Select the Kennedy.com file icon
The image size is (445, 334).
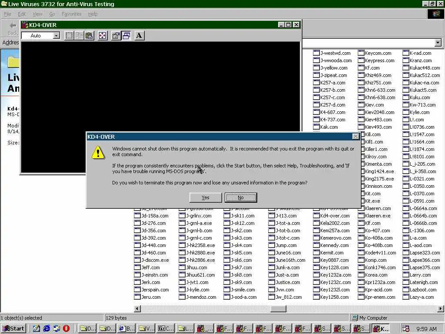[316, 245]
